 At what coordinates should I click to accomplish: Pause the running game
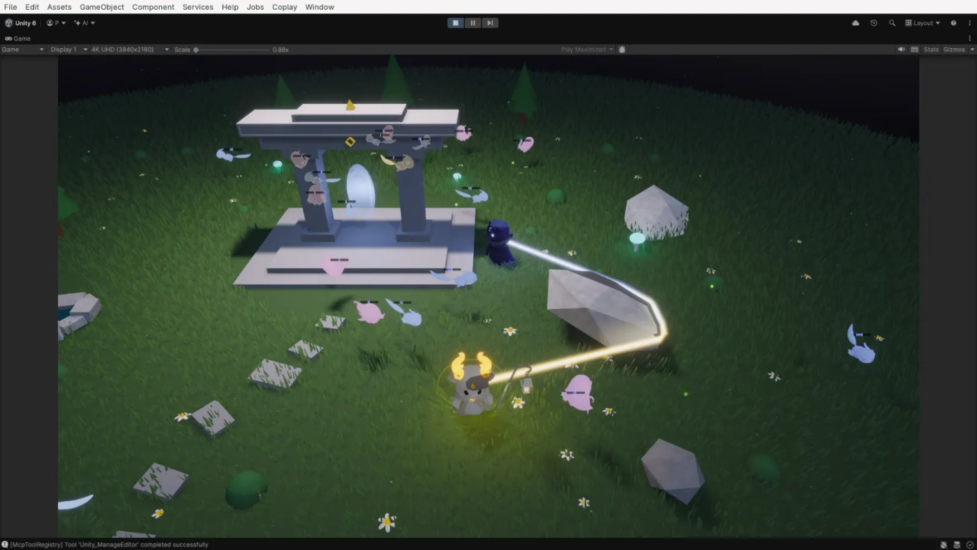473,23
